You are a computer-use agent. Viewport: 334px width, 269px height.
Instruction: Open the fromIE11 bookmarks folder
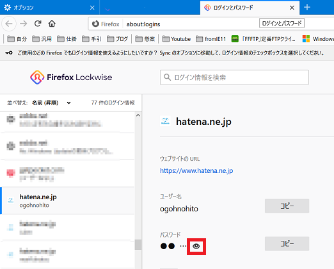pos(211,39)
